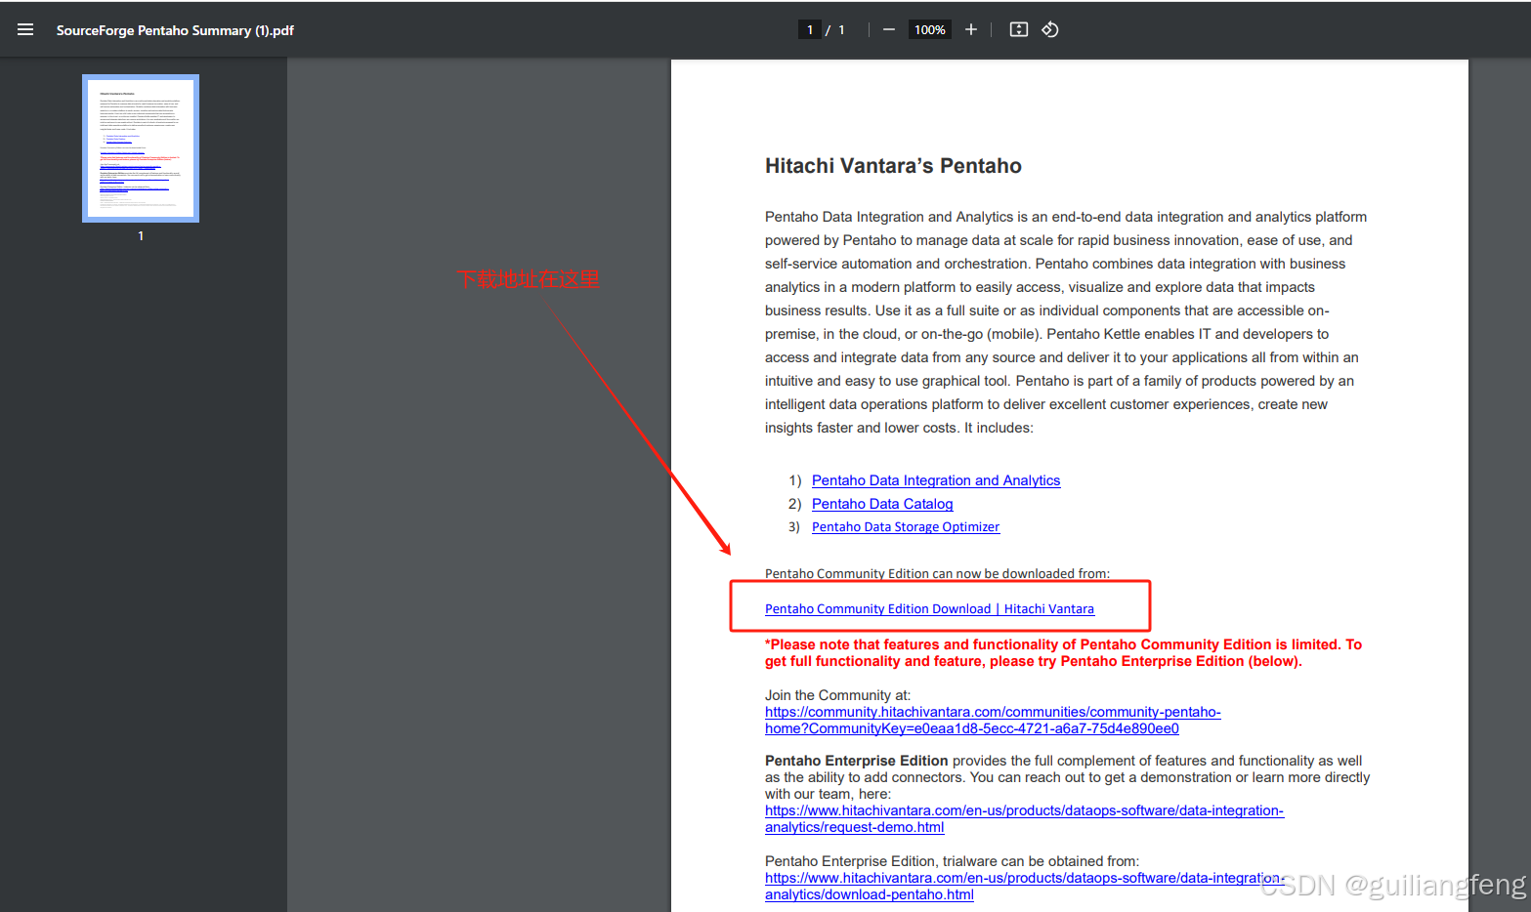Click text Pentaho Community Edition can now be downloaded from
This screenshot has width=1531, height=912.
click(x=937, y=573)
